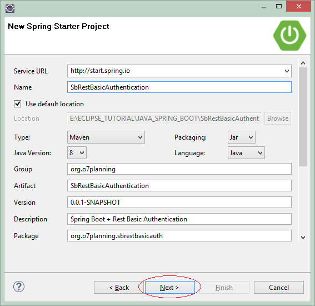Click the Back button
The image size is (315, 306).
coord(119,287)
